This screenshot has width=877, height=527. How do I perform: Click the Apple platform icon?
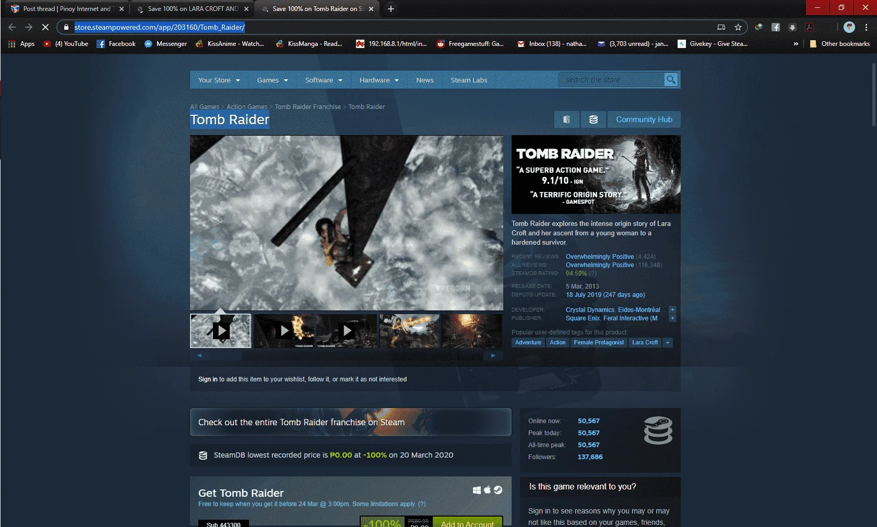click(488, 490)
